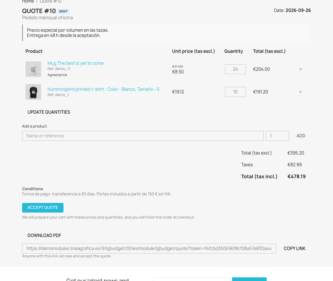Remove the Hummingbird t-shirt line
The height and width of the screenshot is (281, 333).
pyautogui.click(x=300, y=92)
